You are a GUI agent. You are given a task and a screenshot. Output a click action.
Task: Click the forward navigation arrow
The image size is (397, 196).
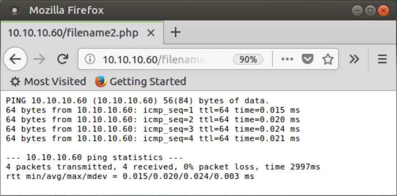click(x=39, y=59)
